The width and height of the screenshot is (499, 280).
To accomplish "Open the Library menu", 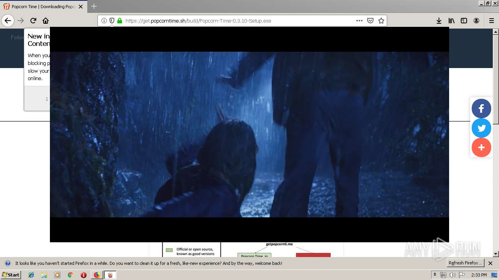I will click(451, 21).
